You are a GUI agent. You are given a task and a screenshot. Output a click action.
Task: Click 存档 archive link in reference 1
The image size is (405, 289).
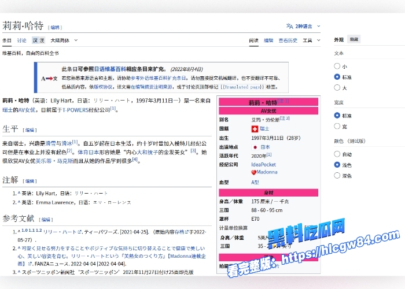click(x=179, y=232)
